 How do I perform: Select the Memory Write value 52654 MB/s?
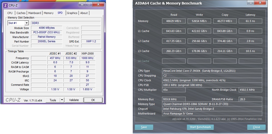pyautogui.click(x=199, y=21)
